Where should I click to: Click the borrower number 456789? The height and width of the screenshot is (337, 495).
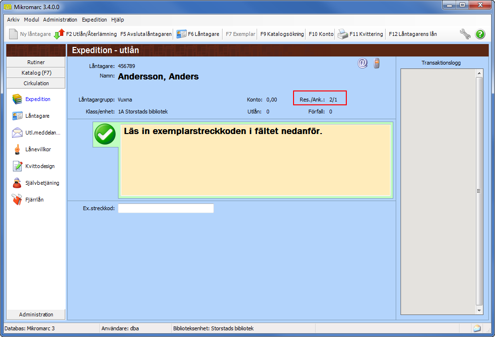coord(126,66)
